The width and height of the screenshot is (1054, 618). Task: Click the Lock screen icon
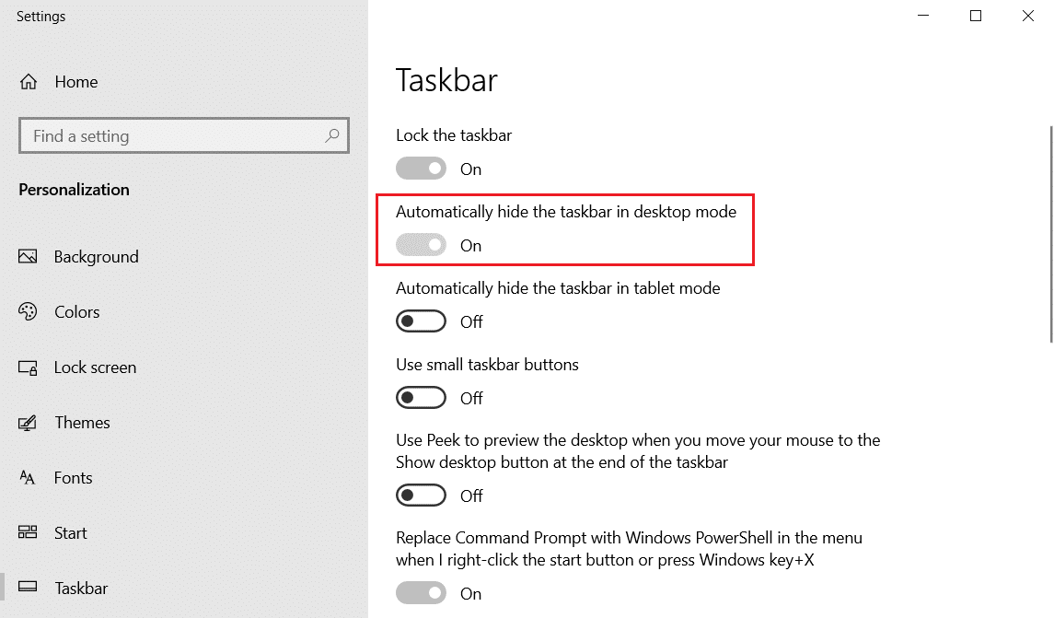[28, 367]
